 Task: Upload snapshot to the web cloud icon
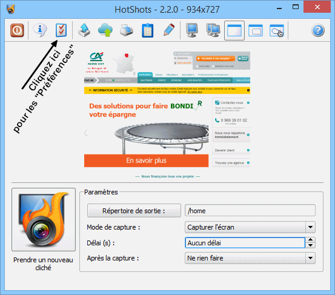tap(105, 30)
